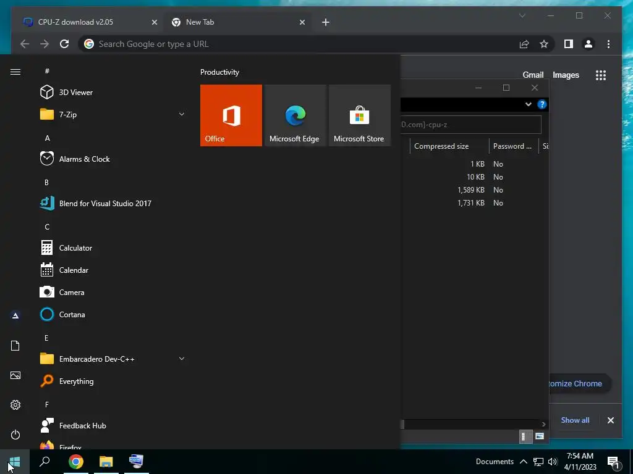Open Chrome tab search chevron
This screenshot has width=633, height=474.
522,15
